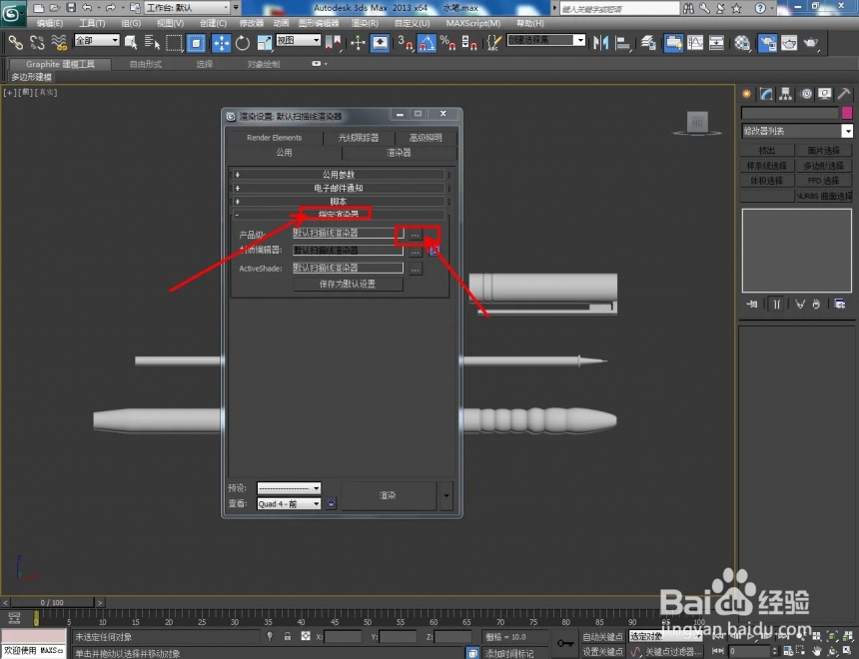Open the 修改器列表 modifier list dropdown
This screenshot has height=659, width=859.
tap(796, 131)
